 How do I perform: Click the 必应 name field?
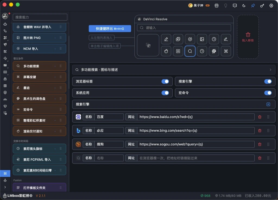click(x=109, y=131)
